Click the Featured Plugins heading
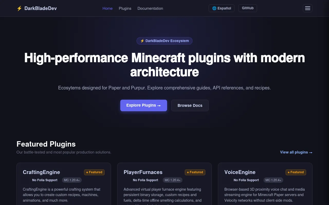This screenshot has height=205, width=329. (46, 144)
